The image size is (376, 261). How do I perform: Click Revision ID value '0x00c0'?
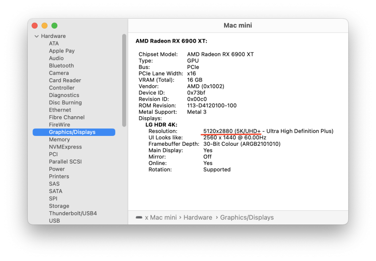(197, 99)
